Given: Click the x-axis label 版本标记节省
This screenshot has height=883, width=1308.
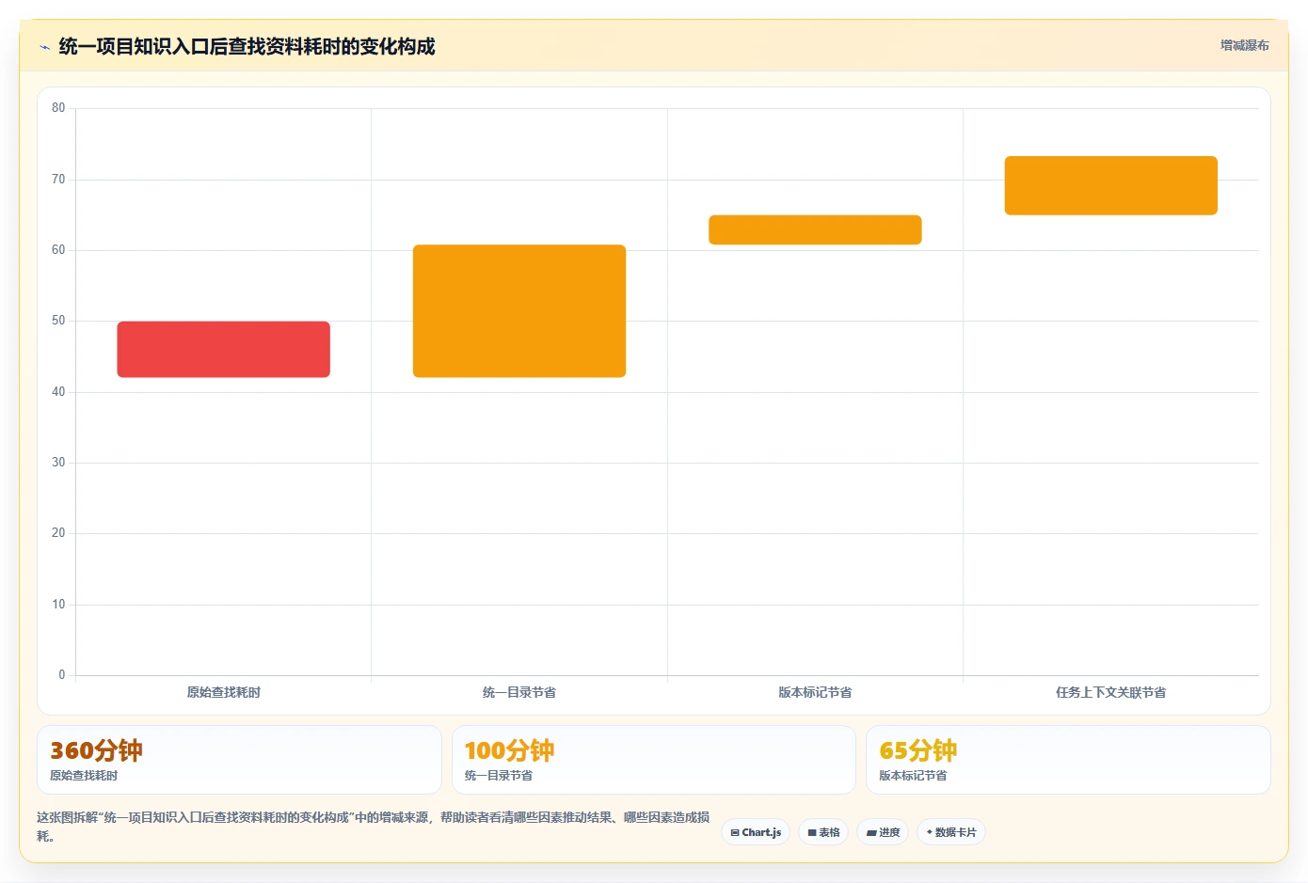Looking at the screenshot, I should [815, 692].
